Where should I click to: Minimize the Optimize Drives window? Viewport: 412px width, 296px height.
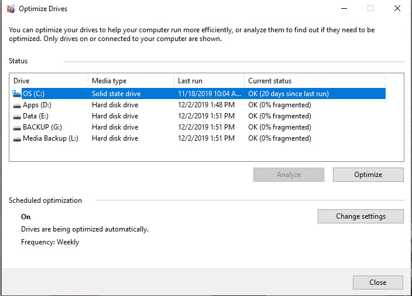(x=344, y=9)
